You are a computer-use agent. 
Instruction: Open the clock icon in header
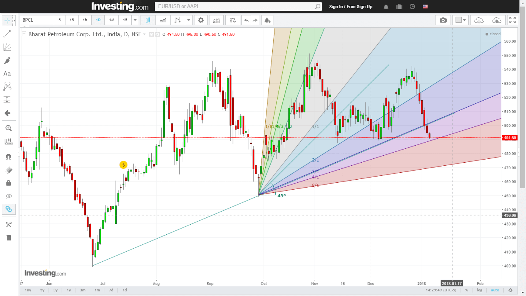[412, 7]
